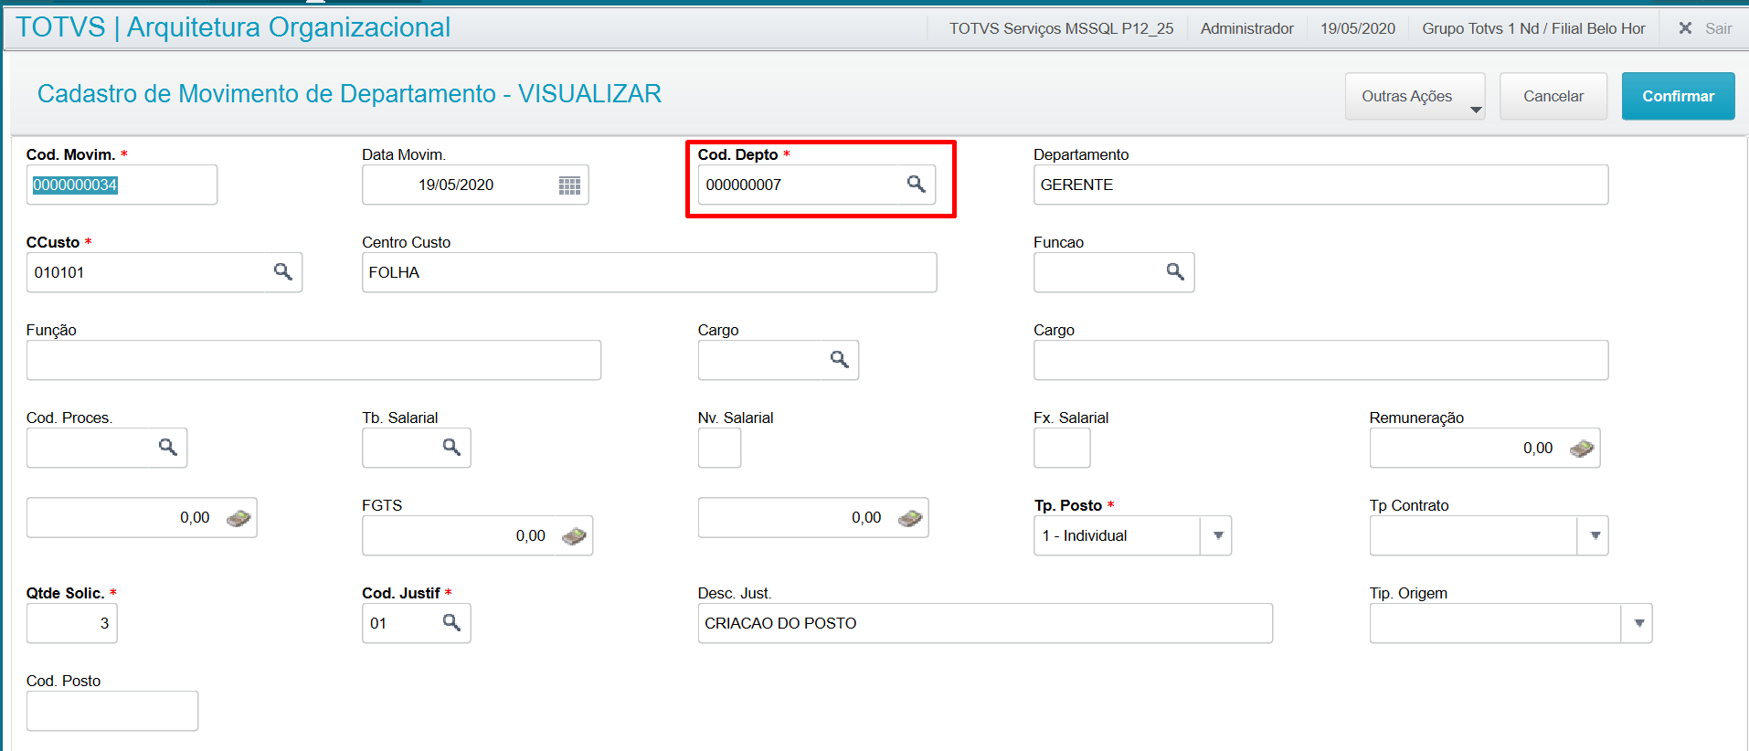This screenshot has width=1749, height=751.
Task: Click the empty Função description field
Action: (x=313, y=360)
